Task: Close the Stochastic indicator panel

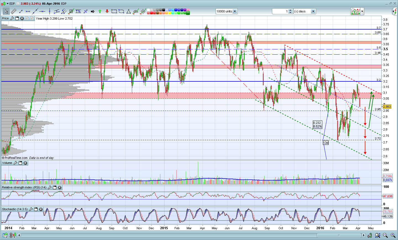Action: [41, 209]
